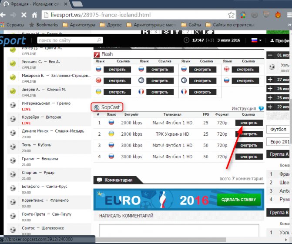
Task: Click the clock icon next to 17:47
Action: [x=186, y=40]
